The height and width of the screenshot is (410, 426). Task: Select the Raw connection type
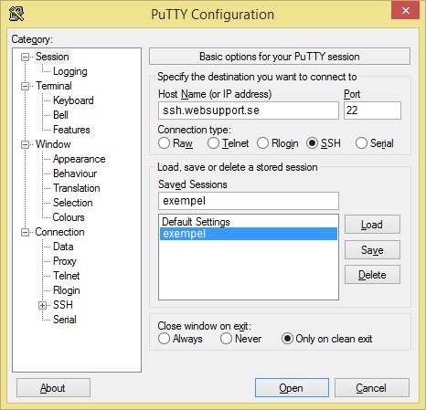pyautogui.click(x=164, y=143)
